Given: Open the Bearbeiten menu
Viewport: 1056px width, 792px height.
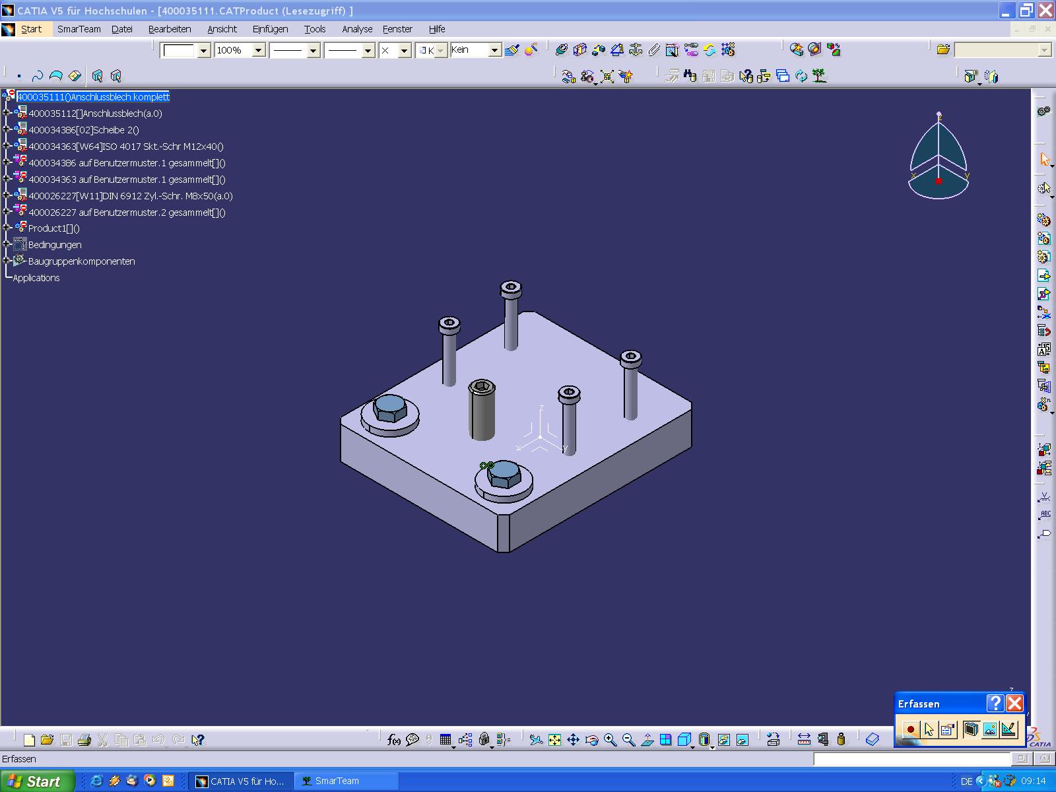Looking at the screenshot, I should coord(170,29).
